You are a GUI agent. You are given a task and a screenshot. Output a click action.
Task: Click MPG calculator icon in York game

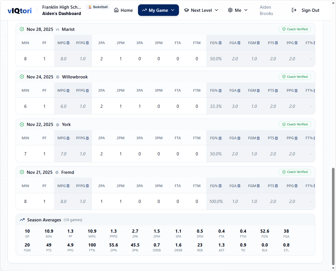pos(68,138)
